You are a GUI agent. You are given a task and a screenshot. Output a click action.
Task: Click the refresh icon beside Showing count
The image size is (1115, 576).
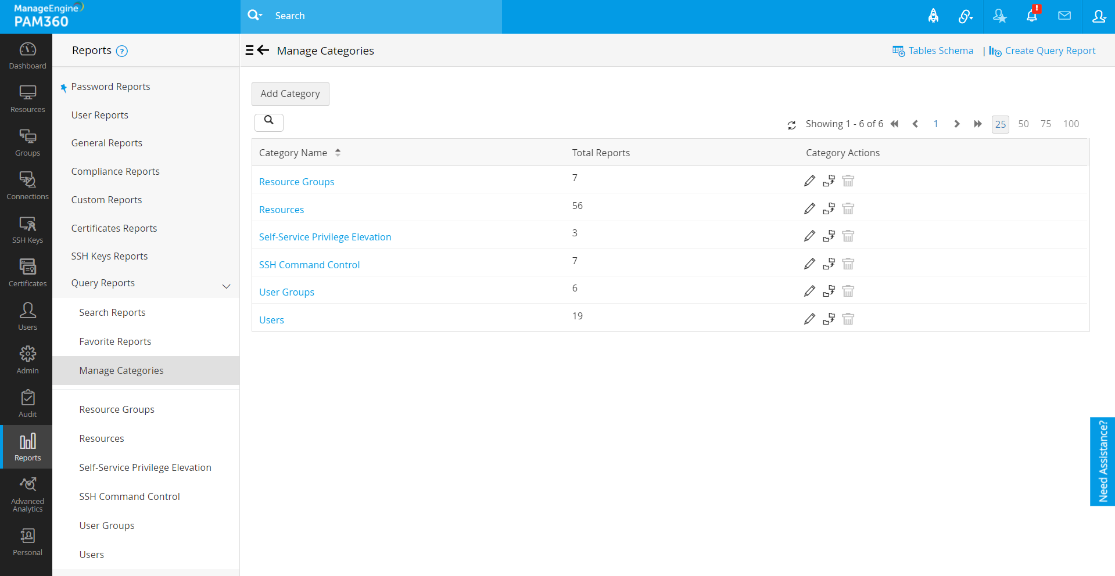(x=791, y=125)
